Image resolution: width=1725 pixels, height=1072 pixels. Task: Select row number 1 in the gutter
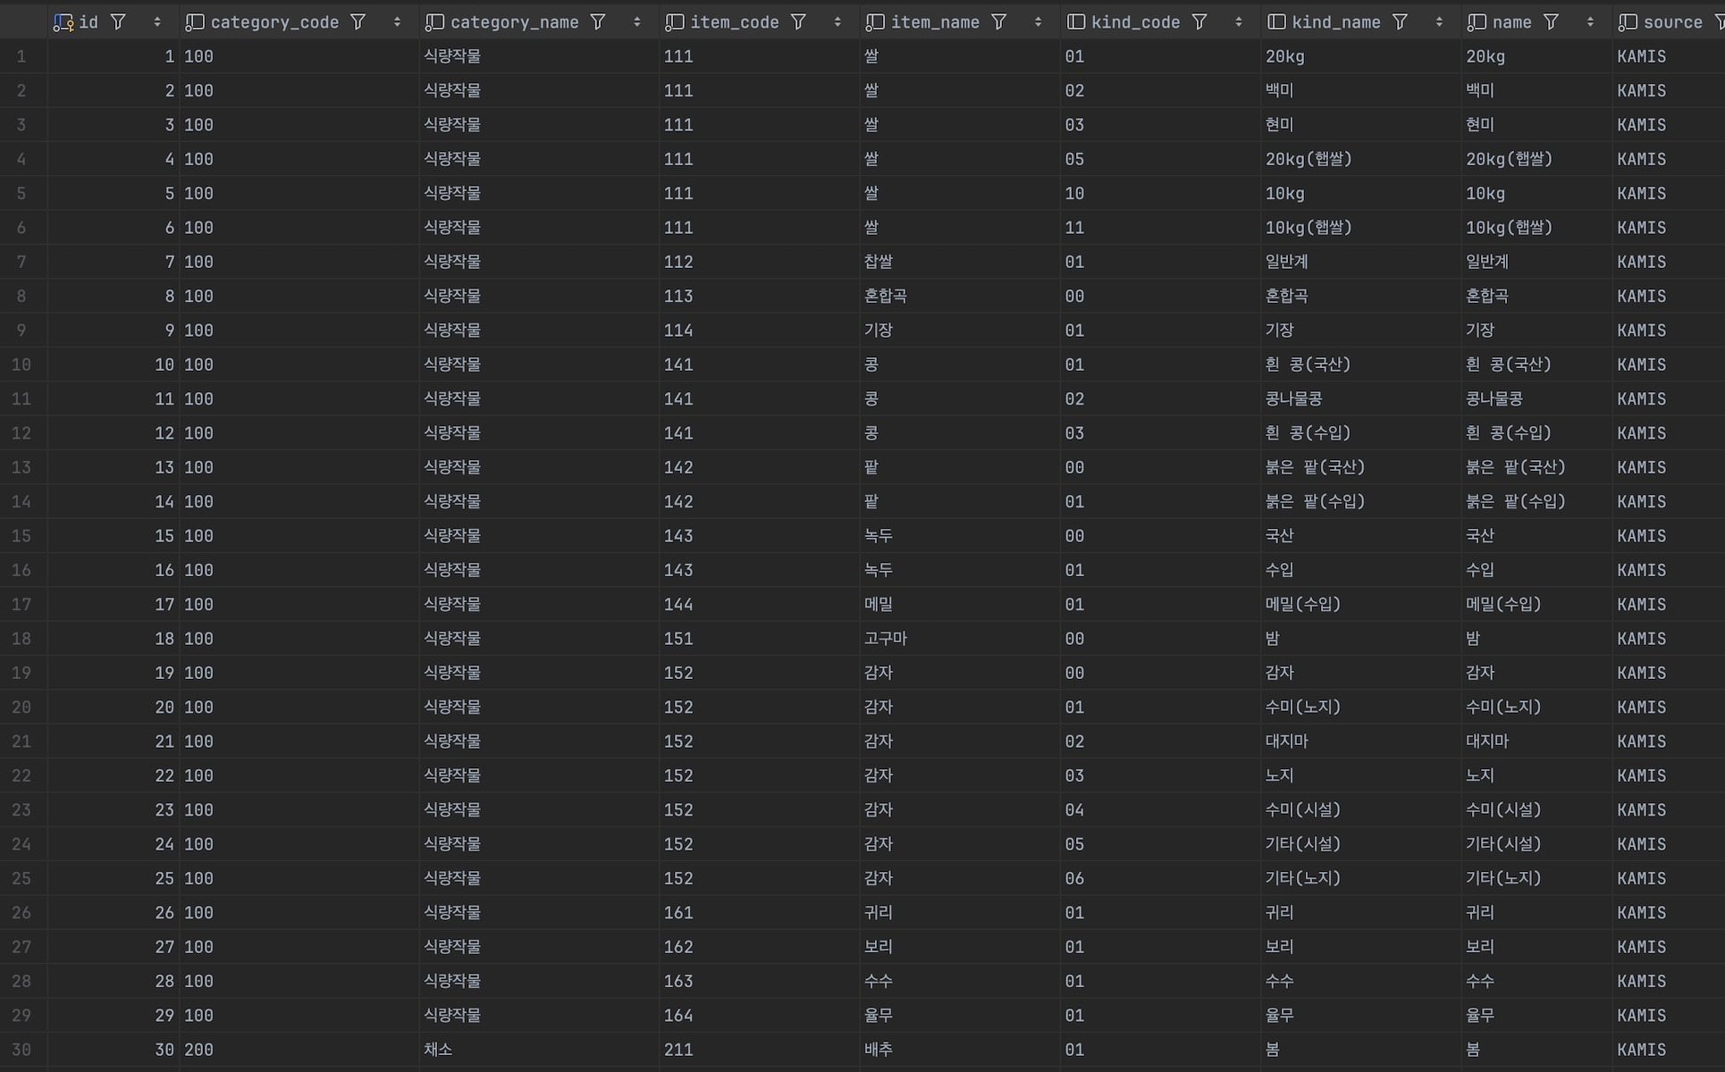21,56
